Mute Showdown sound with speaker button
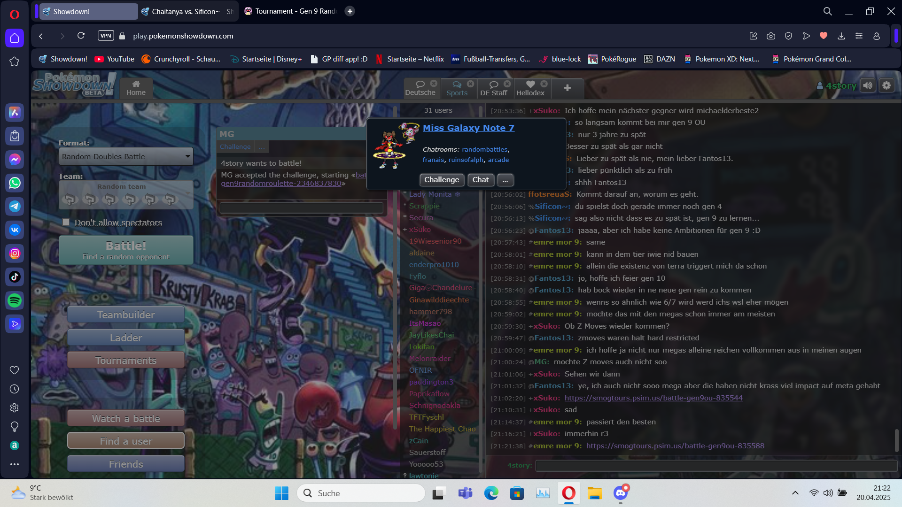This screenshot has width=902, height=507. tap(868, 85)
